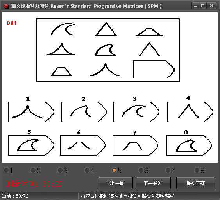Go to previous question with 上一题 button
Image resolution: width=220 pixels, height=200 pixels.
pyautogui.click(x=115, y=183)
